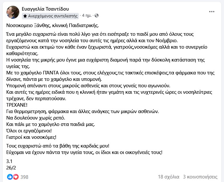Click the Ανερχόμενος συντελεστής badge label
224x182 pixels.
pyautogui.click(x=53, y=15)
